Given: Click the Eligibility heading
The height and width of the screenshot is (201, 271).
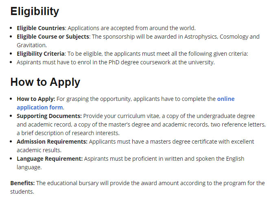Looking at the screenshot, I should pos(35,11).
